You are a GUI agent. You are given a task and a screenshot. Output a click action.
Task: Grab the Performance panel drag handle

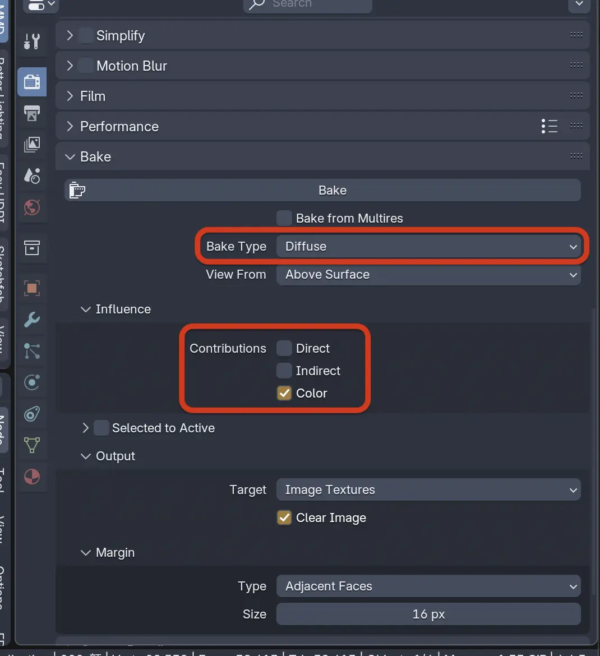point(576,126)
